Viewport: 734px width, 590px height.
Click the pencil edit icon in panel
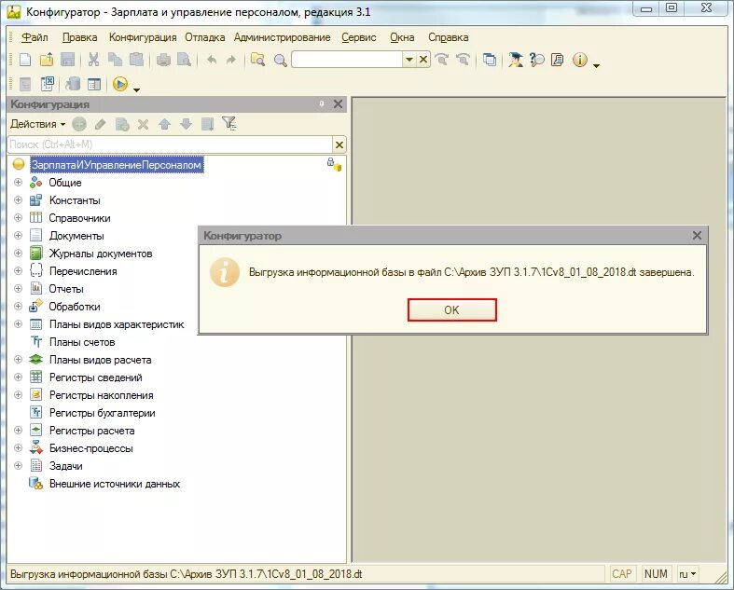[100, 124]
